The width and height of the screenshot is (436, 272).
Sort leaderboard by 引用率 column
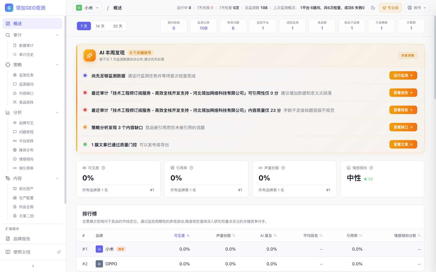(x=355, y=235)
